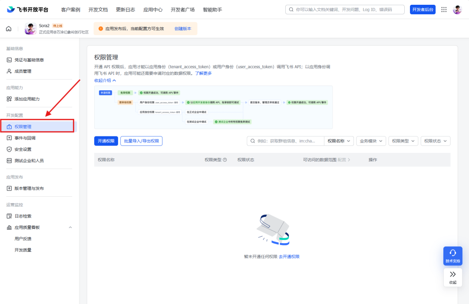Click the 收起 double-arrow button
Screen dimensions: 469x304
(453, 278)
